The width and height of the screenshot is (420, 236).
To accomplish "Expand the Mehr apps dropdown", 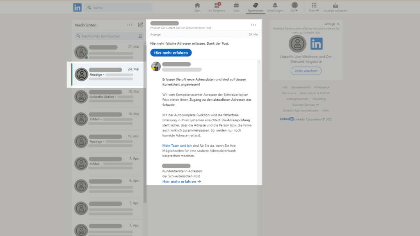I will click(314, 7).
